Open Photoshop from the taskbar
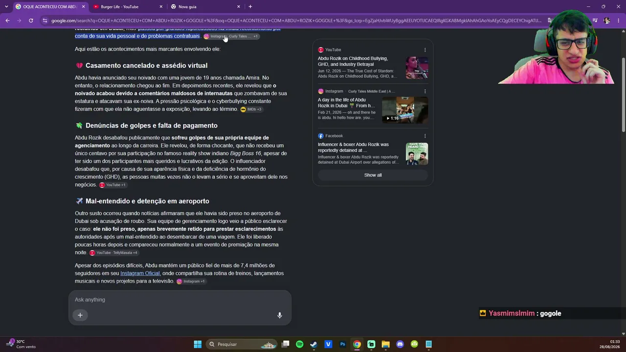Viewport: 626px width, 352px height. pyautogui.click(x=343, y=344)
